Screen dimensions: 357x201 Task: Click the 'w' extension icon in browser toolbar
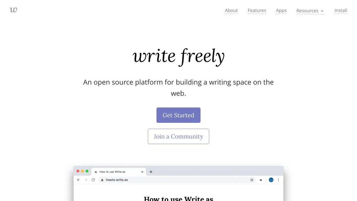(261, 180)
